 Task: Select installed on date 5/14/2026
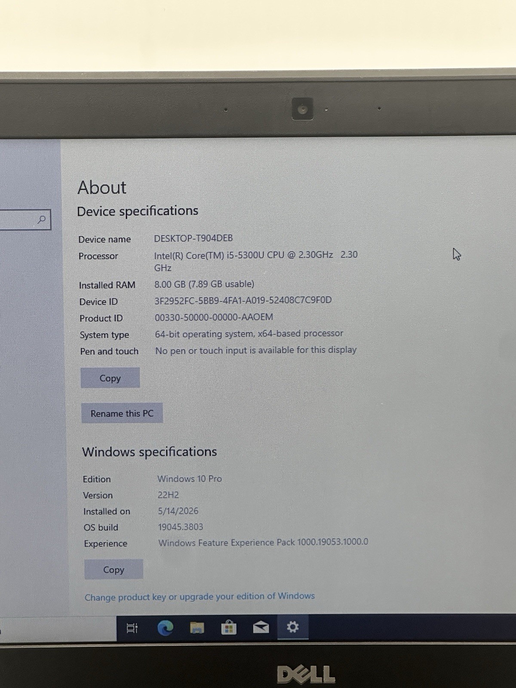point(178,511)
